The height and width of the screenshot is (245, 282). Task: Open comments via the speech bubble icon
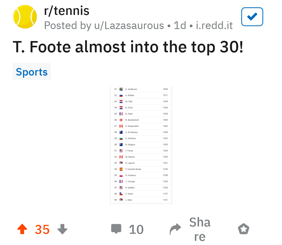coord(116,229)
